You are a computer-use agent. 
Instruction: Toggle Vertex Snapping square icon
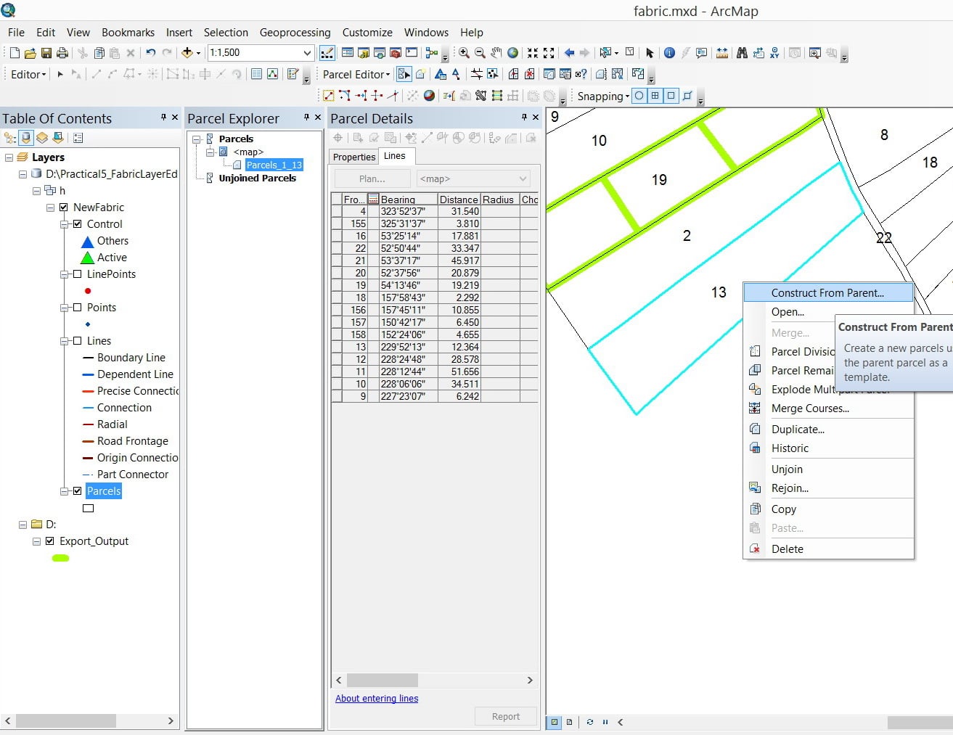(671, 96)
